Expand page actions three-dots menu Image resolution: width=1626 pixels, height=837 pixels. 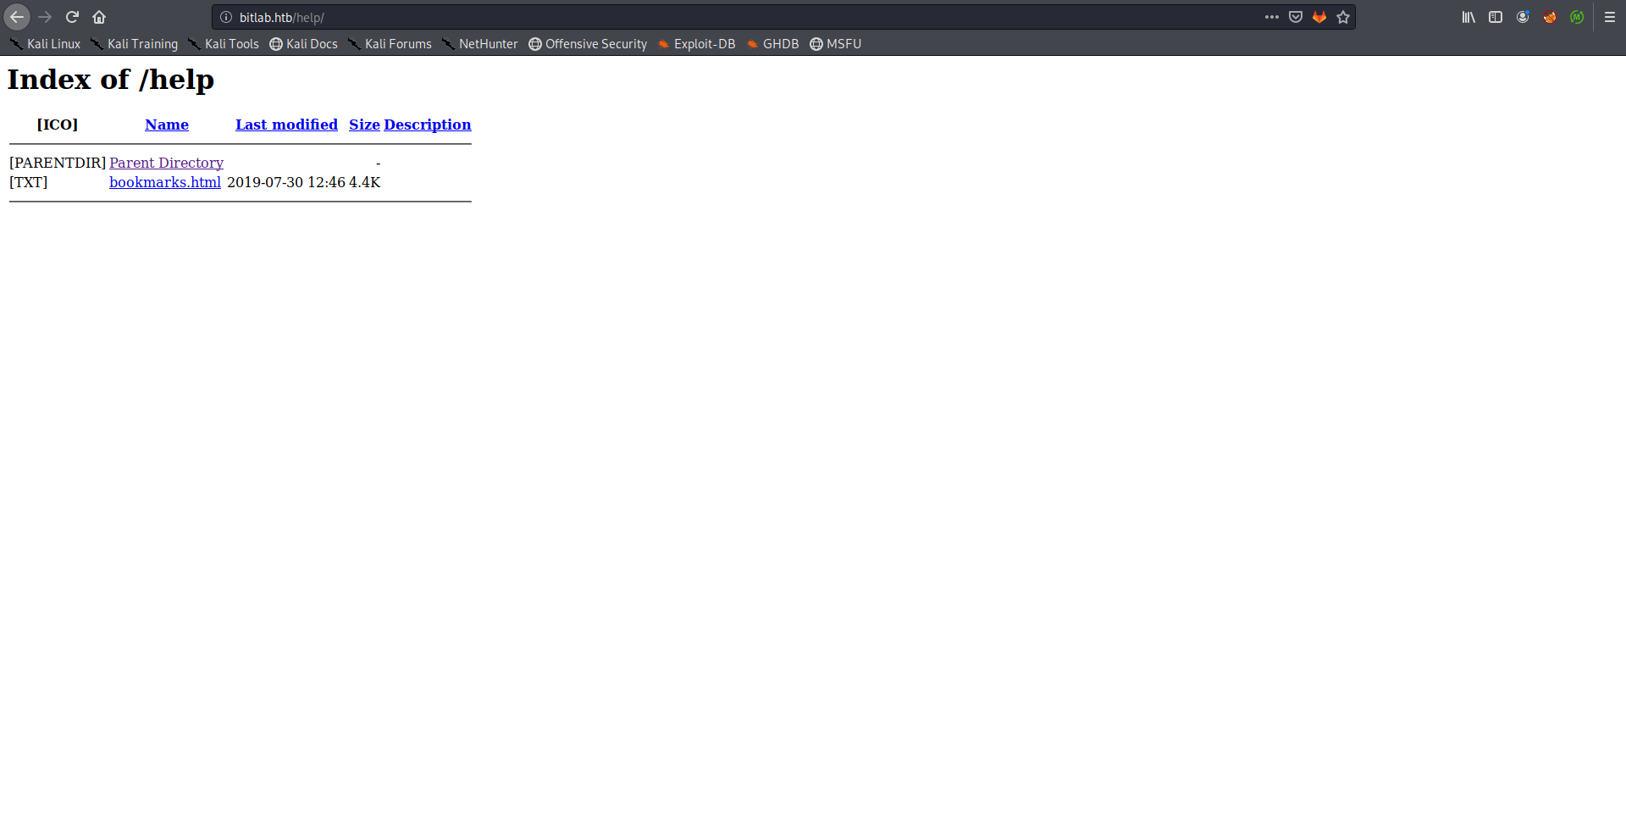pyautogui.click(x=1271, y=17)
